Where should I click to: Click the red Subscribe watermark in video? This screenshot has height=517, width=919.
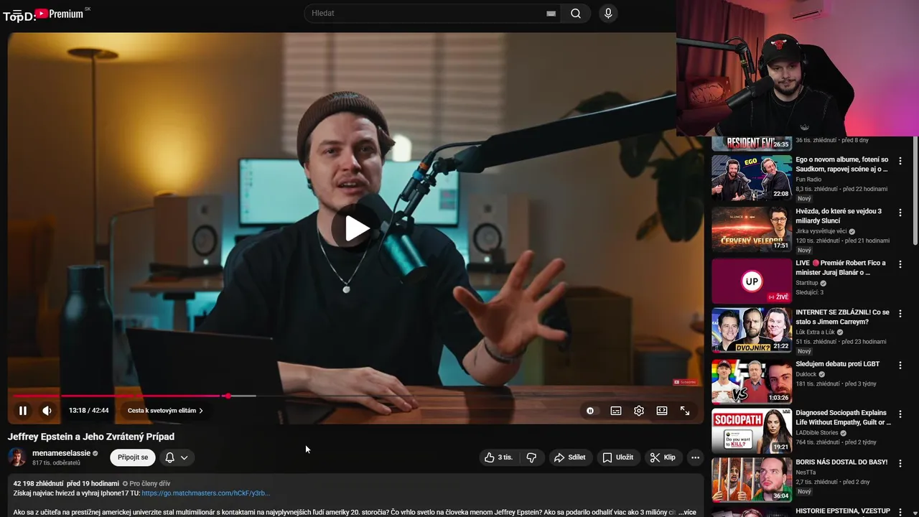[686, 382]
